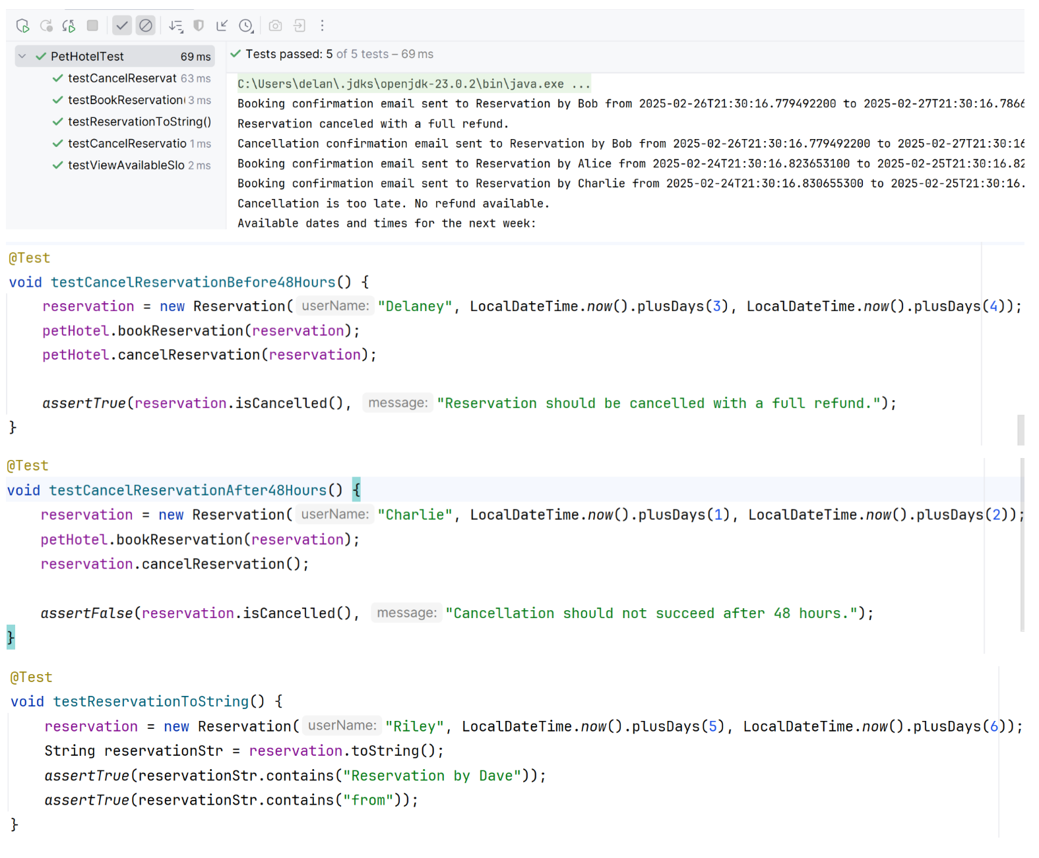This screenshot has height=858, width=1039.
Task: Click the shield coverage icon
Action: coord(199,26)
